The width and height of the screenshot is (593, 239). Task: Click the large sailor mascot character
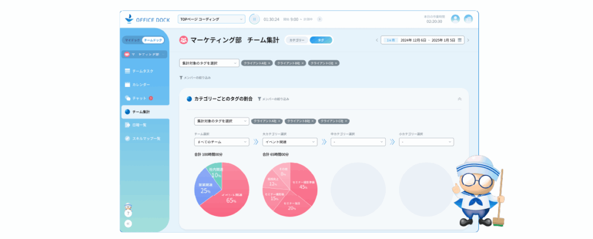click(479, 192)
